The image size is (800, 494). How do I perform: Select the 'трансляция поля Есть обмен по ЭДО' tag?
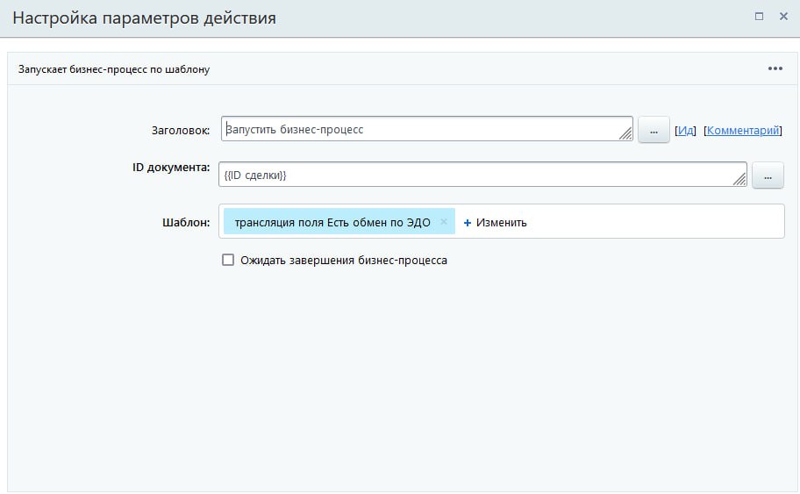click(332, 222)
